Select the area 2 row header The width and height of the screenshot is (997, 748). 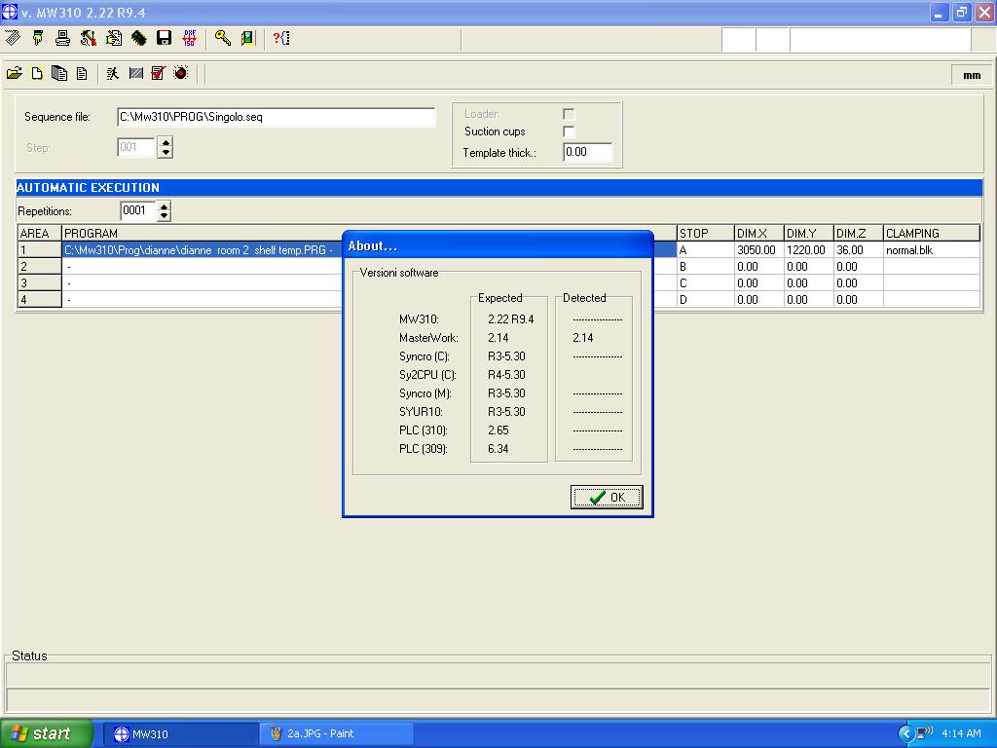39,267
